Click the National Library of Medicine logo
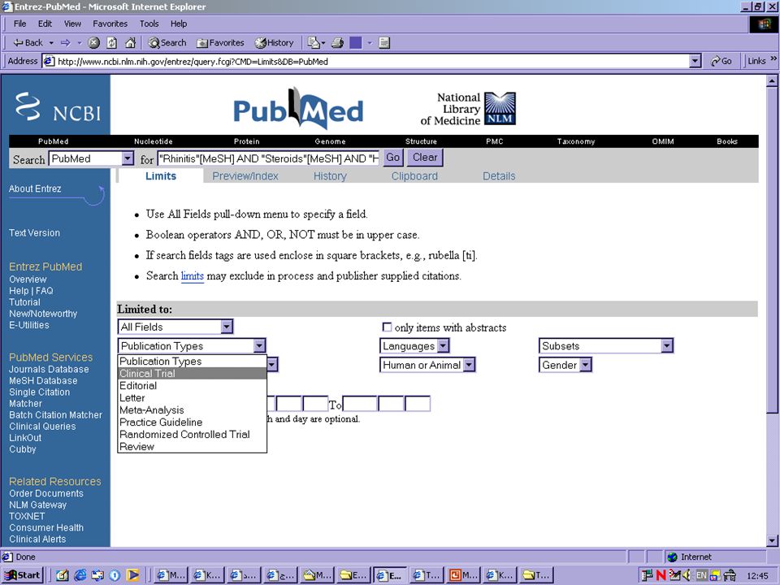 pos(468,108)
